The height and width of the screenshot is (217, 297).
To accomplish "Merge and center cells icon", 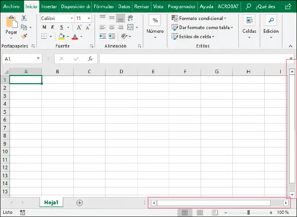I will pos(131,27).
